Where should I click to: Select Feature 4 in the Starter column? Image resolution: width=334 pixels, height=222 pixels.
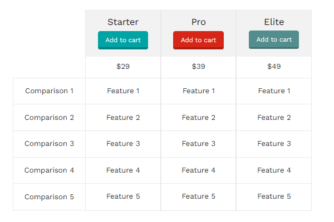pos(123,170)
